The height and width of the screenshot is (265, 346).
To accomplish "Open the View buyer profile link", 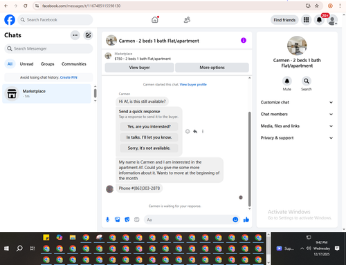I will click(193, 85).
